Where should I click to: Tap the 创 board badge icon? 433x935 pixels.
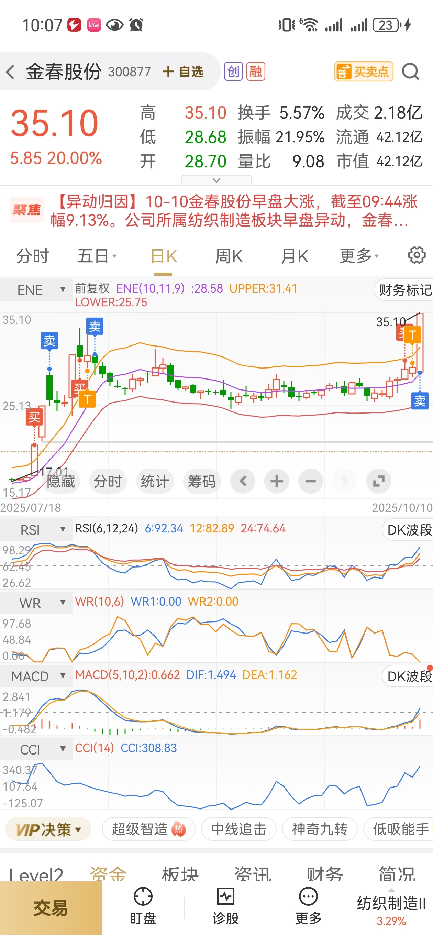(233, 71)
